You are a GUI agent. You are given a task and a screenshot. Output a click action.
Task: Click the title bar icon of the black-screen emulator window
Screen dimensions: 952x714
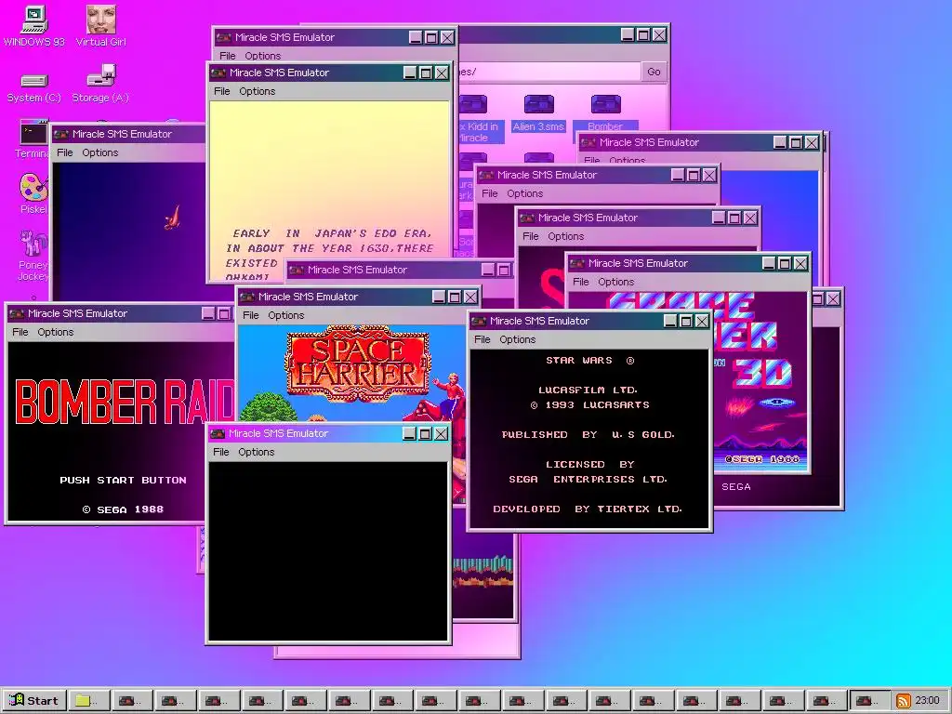[218, 433]
